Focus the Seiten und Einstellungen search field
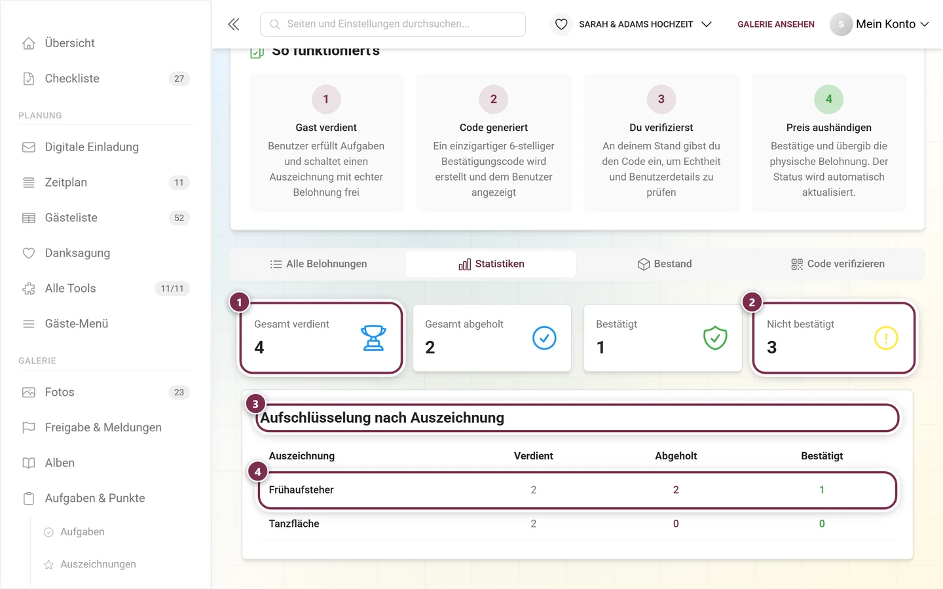Viewport: 943px width, 589px height. click(x=393, y=24)
